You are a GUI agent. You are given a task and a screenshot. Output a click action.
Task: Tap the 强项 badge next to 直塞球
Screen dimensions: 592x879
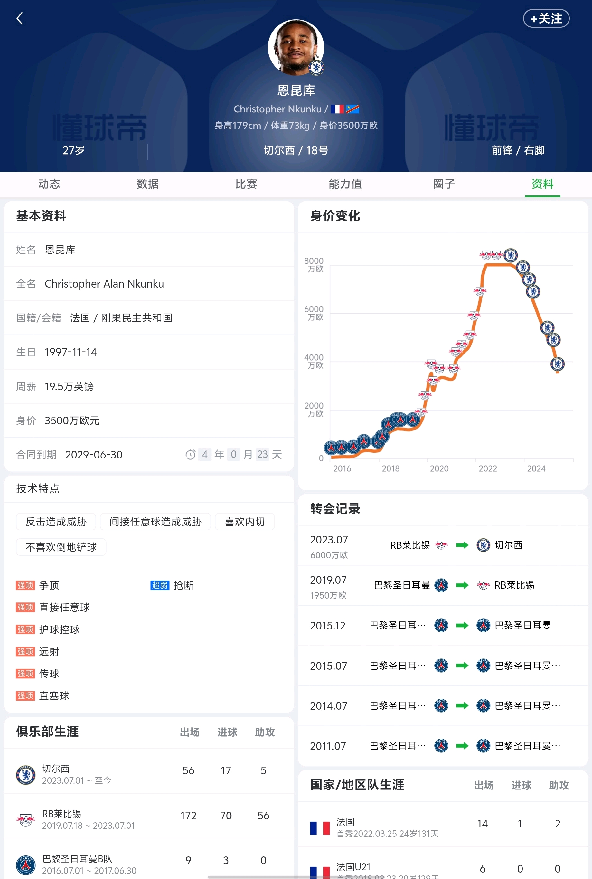[25, 696]
